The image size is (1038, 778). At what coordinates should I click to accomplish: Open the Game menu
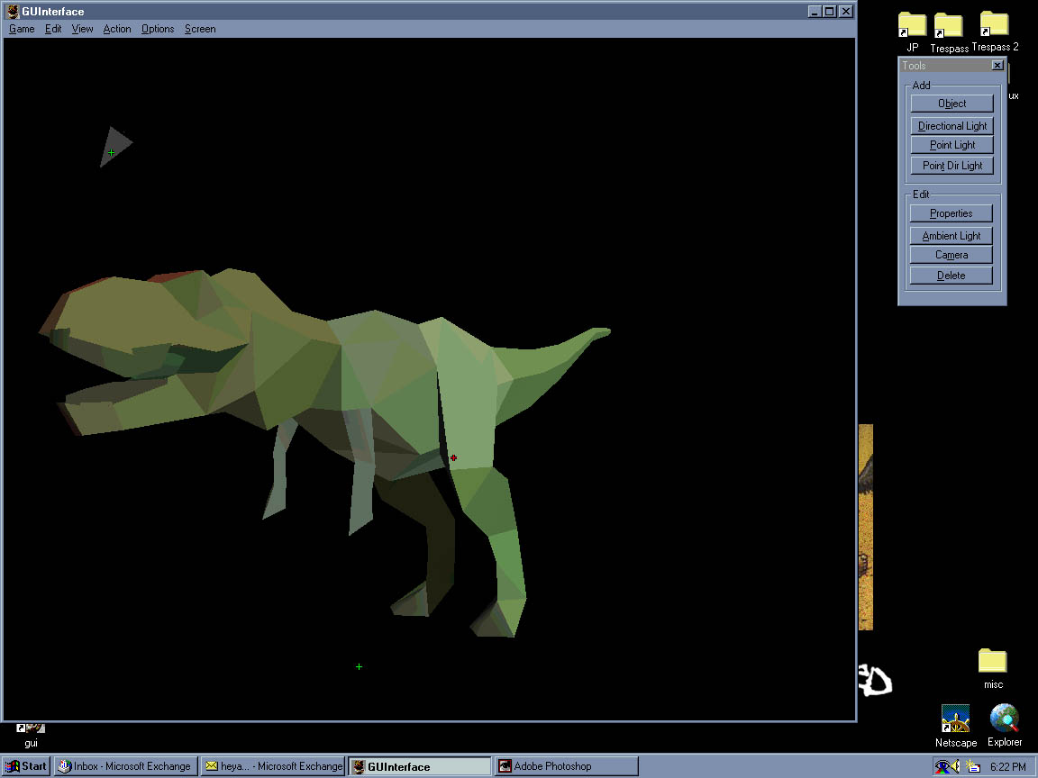click(22, 29)
